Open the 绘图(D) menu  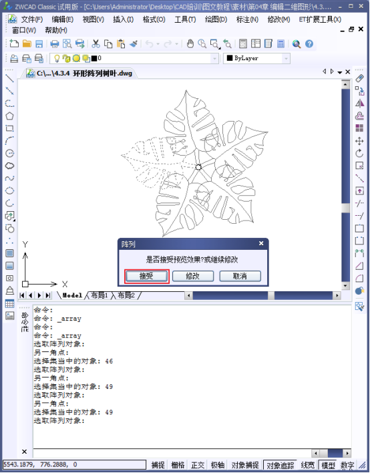point(216,19)
